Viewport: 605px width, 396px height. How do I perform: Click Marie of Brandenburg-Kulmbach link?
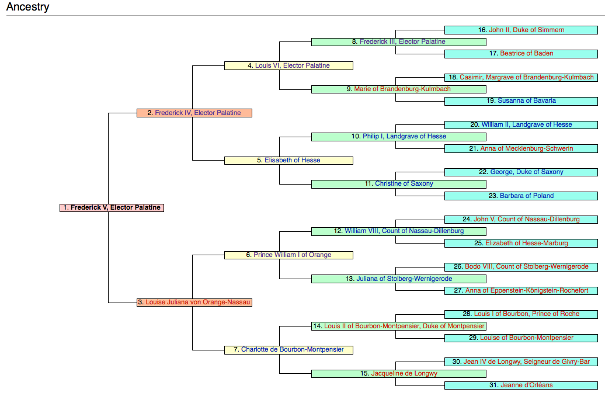click(x=402, y=89)
